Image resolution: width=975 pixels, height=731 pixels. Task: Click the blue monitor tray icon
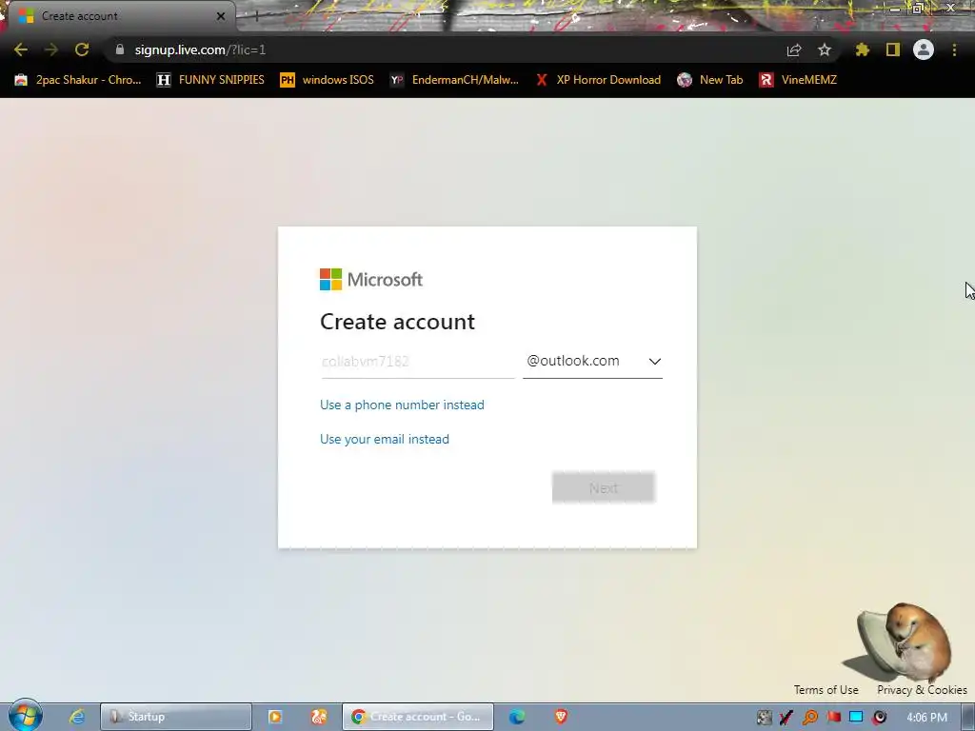pos(857,718)
